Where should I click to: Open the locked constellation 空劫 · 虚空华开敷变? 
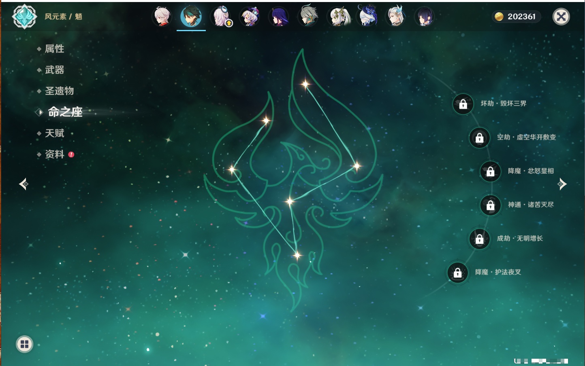point(480,138)
